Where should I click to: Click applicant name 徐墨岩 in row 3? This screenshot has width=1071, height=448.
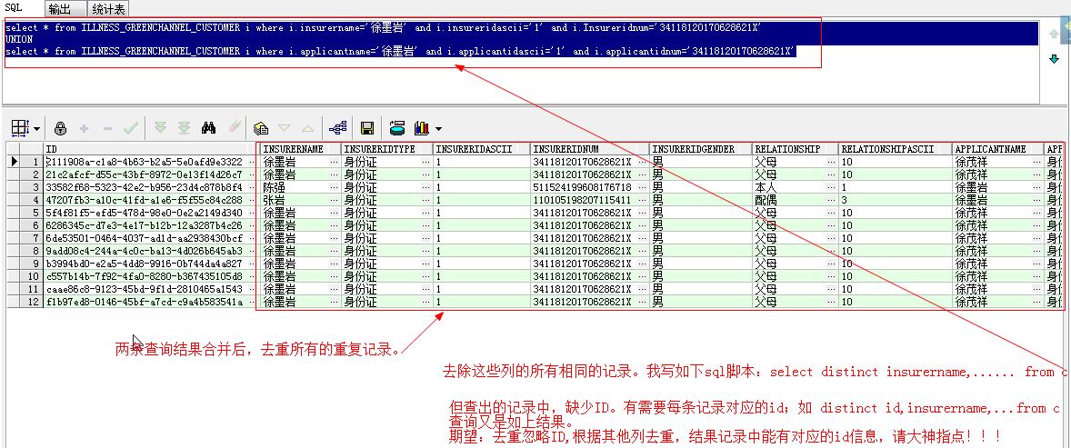[x=972, y=187]
